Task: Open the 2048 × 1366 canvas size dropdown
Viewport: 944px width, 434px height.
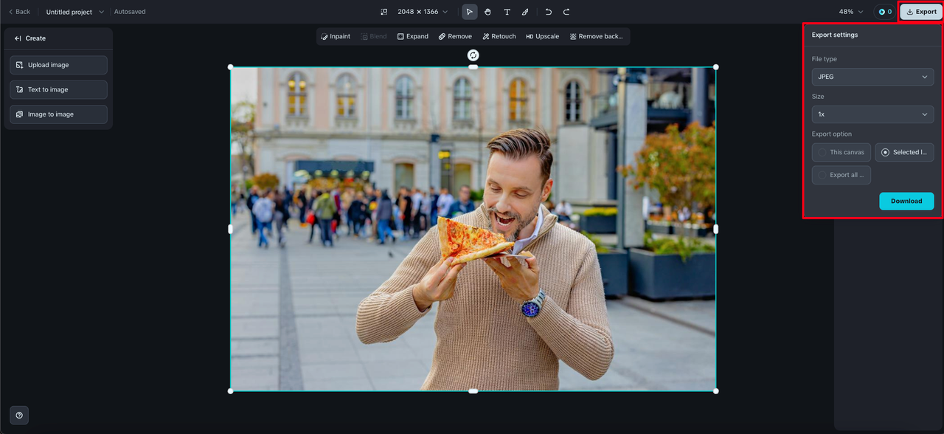Action: tap(423, 12)
